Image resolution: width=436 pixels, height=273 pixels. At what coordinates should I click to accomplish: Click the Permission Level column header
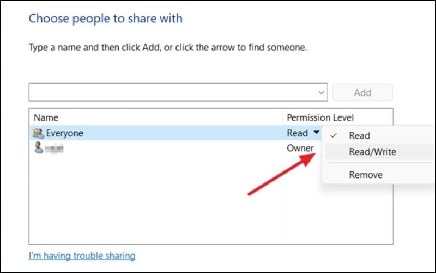[320, 117]
